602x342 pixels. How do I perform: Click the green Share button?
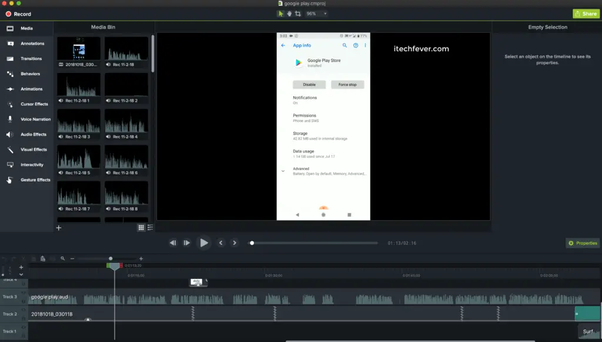(586, 14)
